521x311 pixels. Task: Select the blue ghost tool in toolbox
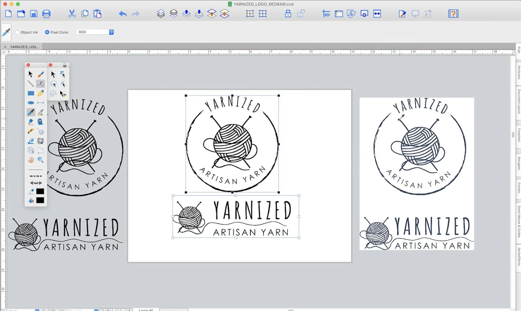coord(41,122)
